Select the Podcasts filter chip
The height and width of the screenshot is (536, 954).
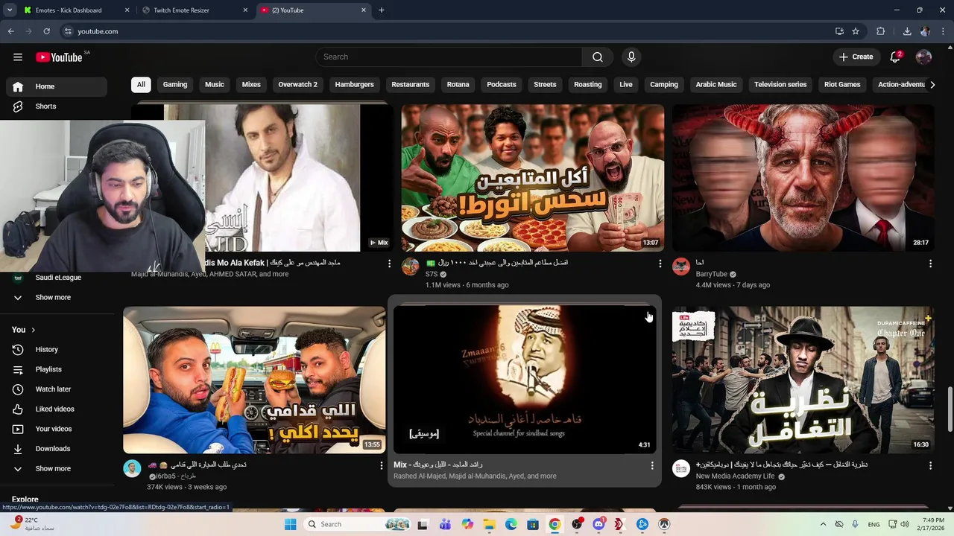pyautogui.click(x=502, y=84)
